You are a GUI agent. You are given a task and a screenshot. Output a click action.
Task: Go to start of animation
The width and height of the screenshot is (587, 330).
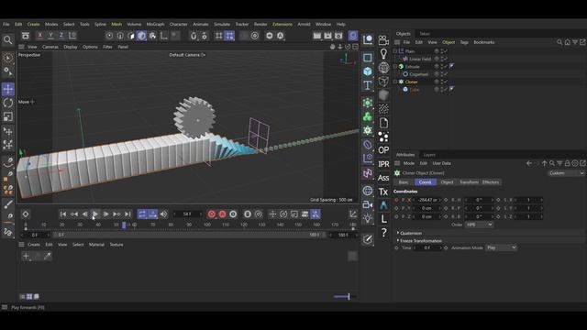pyautogui.click(x=63, y=214)
